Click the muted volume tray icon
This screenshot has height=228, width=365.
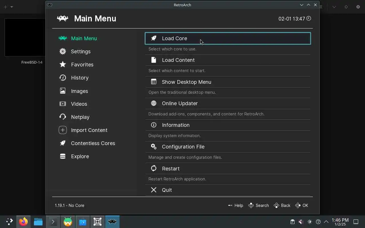point(301,222)
